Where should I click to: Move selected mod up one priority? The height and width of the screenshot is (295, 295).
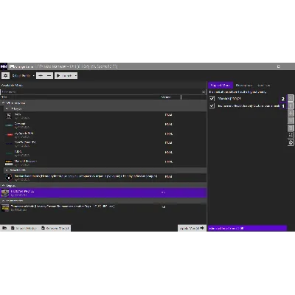(291, 105)
